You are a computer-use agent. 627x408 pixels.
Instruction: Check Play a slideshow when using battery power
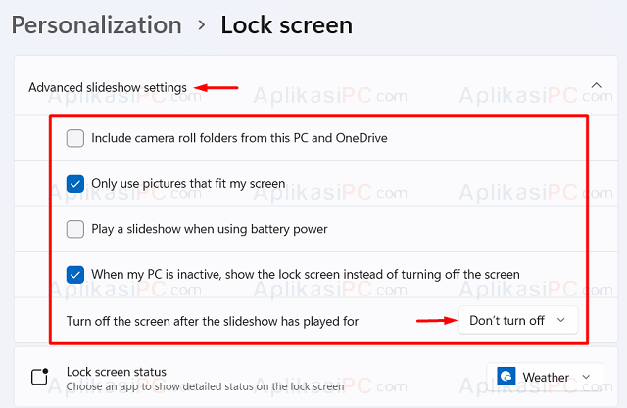pos(75,229)
